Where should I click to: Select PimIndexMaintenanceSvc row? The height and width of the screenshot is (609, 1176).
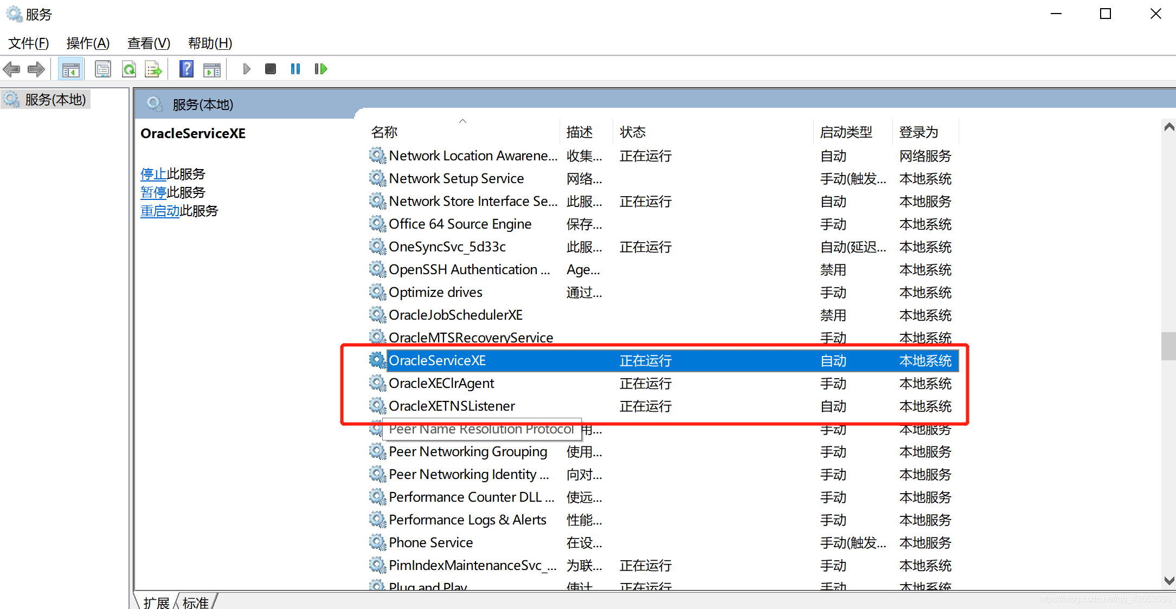click(x=663, y=565)
